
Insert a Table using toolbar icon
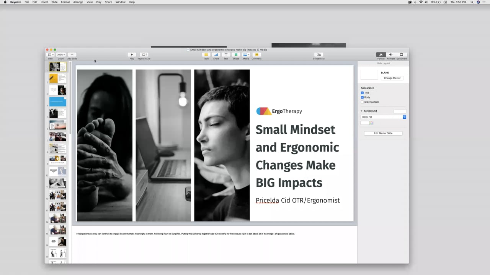pos(206,55)
